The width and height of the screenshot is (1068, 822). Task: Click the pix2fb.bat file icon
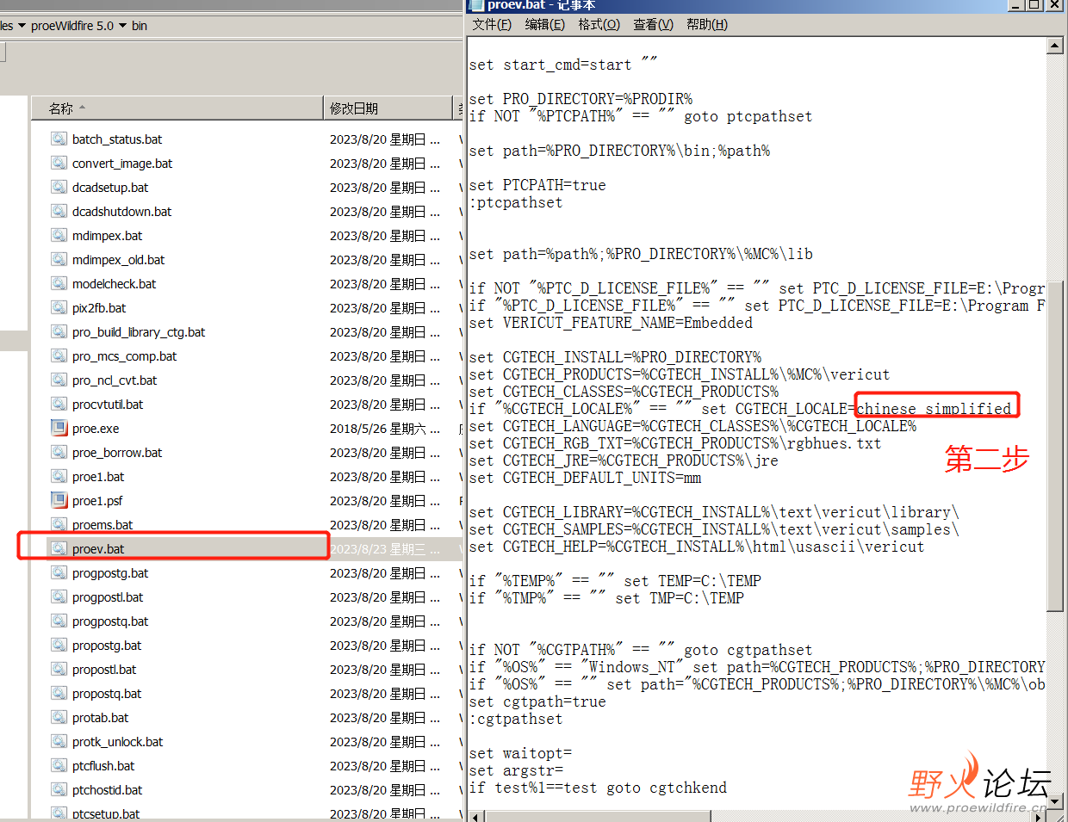tap(59, 307)
